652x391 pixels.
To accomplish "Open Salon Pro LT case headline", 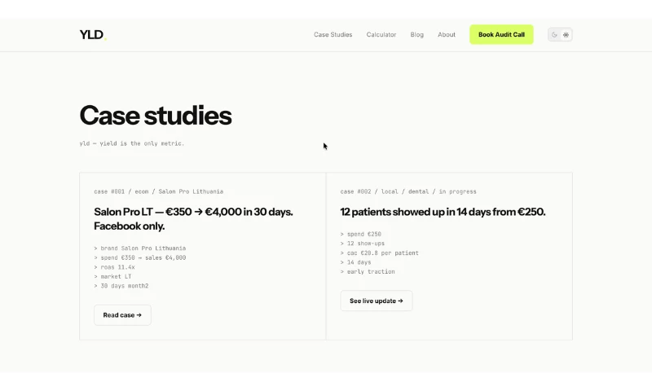I will click(193, 219).
